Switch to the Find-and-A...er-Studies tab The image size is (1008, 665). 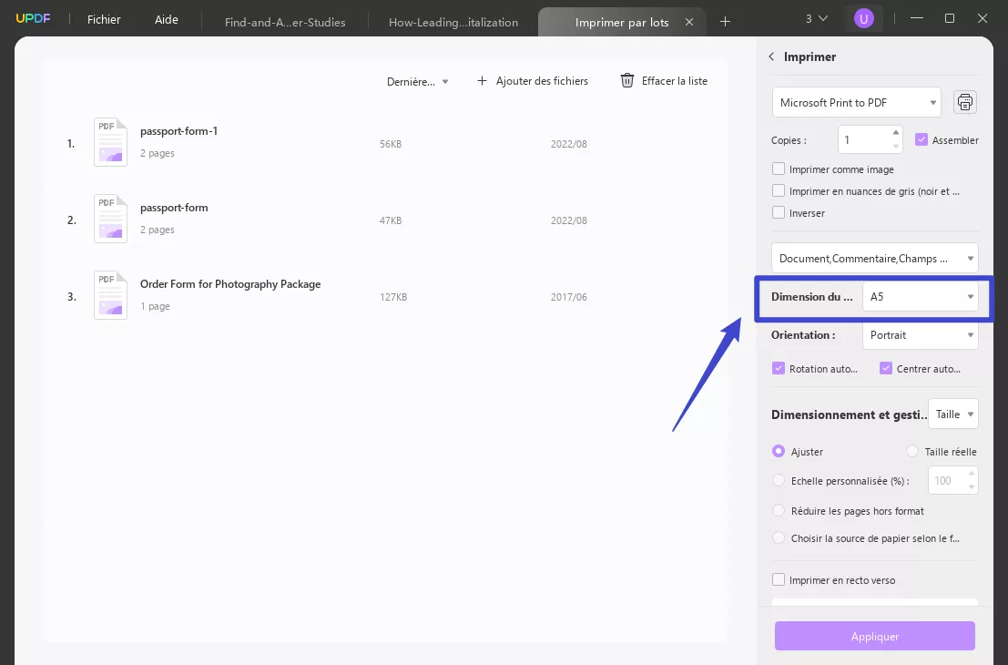[285, 22]
